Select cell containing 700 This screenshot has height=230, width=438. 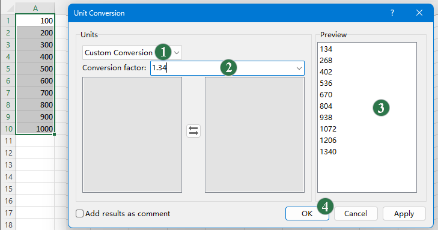tap(35, 92)
